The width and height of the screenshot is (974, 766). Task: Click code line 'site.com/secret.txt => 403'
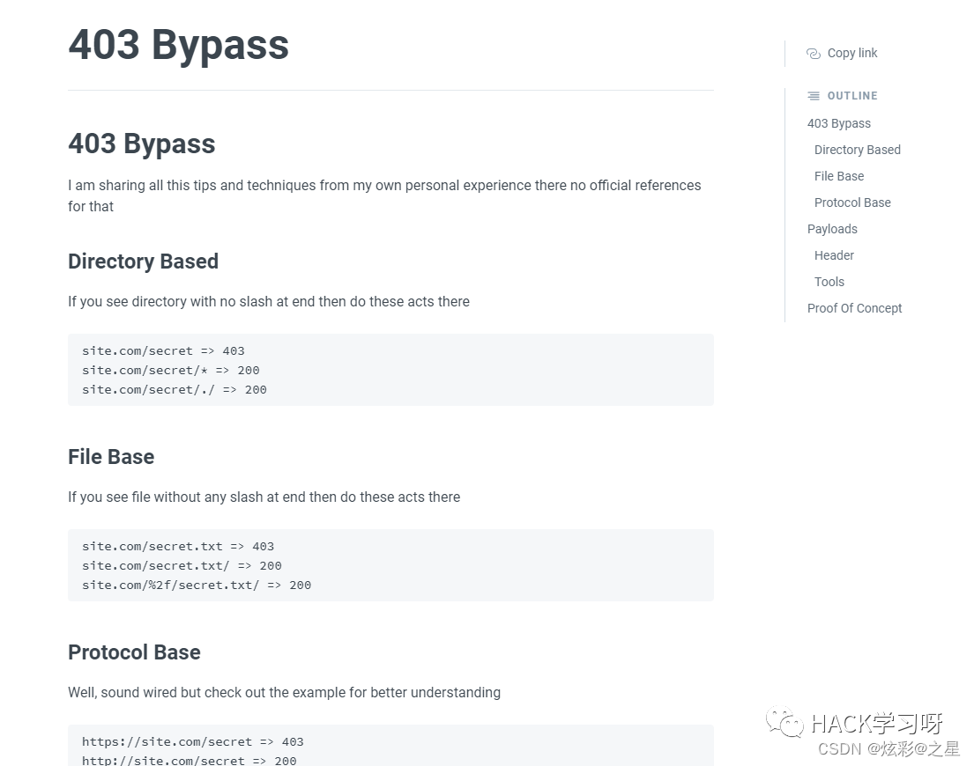point(178,547)
